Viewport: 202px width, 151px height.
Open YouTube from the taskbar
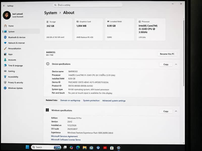click(x=105, y=148)
